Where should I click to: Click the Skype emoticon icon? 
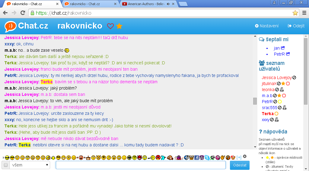point(207,157)
